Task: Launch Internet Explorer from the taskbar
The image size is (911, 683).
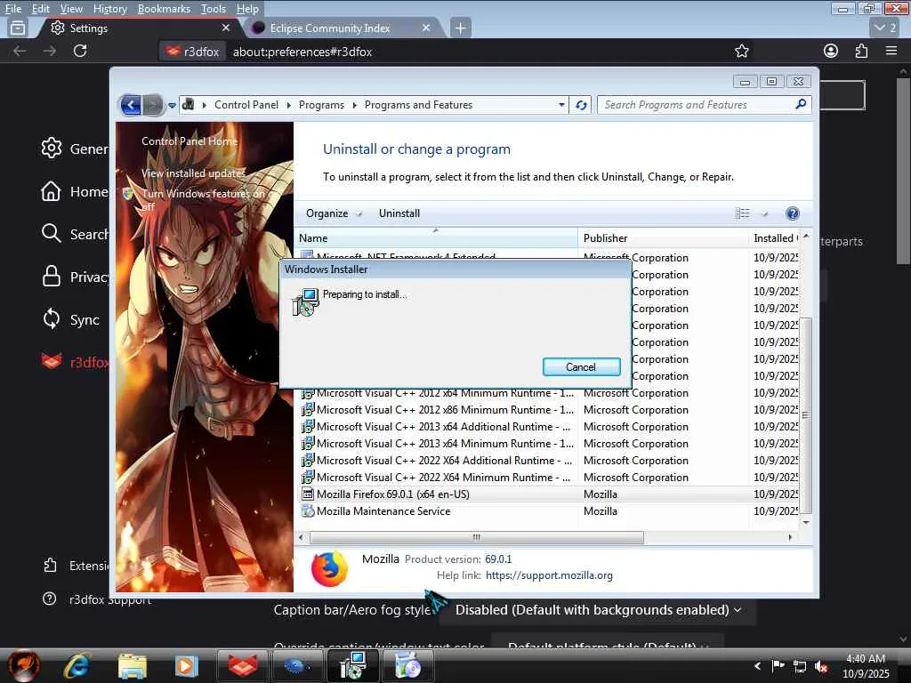Action: (x=78, y=666)
